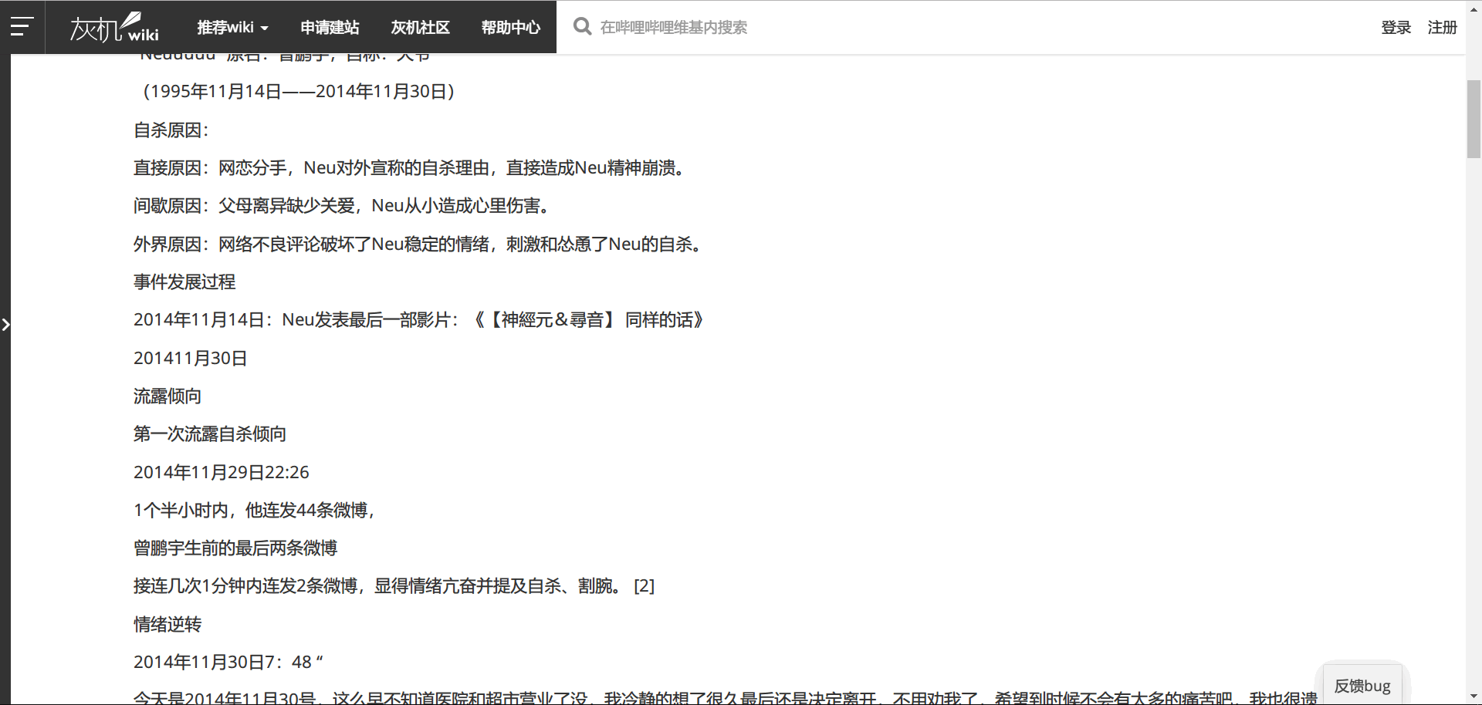Expand the left sidebar chevron arrow

[x=5, y=325]
